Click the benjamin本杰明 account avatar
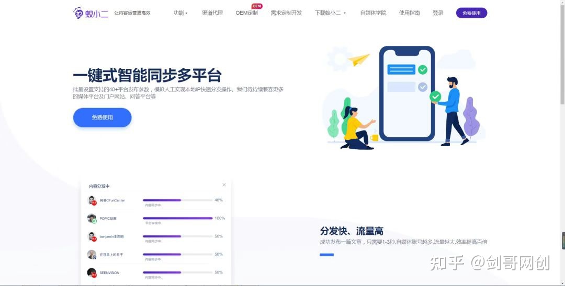The width and height of the screenshot is (565, 286). tap(92, 236)
